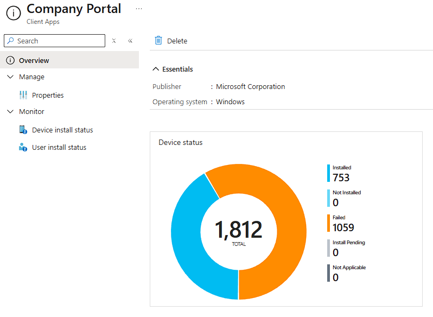Click the Windows operating system value

tap(230, 102)
